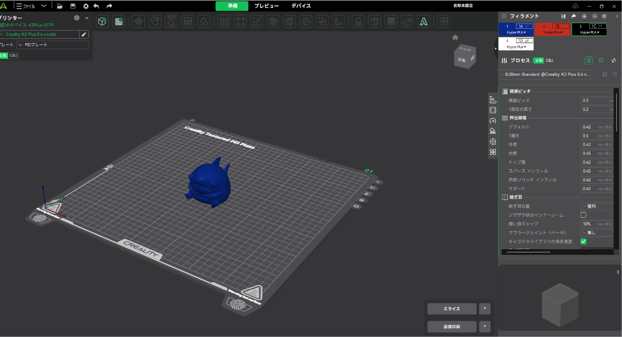Add a filament with plus icon
Image resolution: width=622 pixels, height=337 pixels.
point(584,16)
